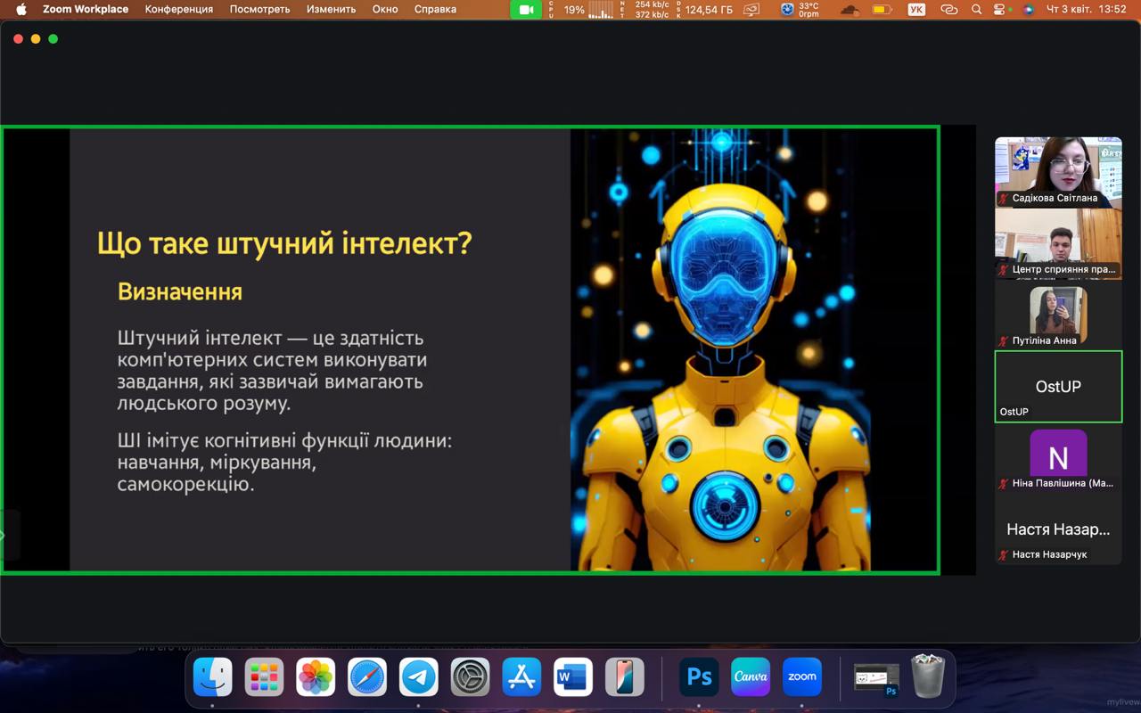Launch App Store from the dock
This screenshot has height=713, width=1141.
coord(521,677)
